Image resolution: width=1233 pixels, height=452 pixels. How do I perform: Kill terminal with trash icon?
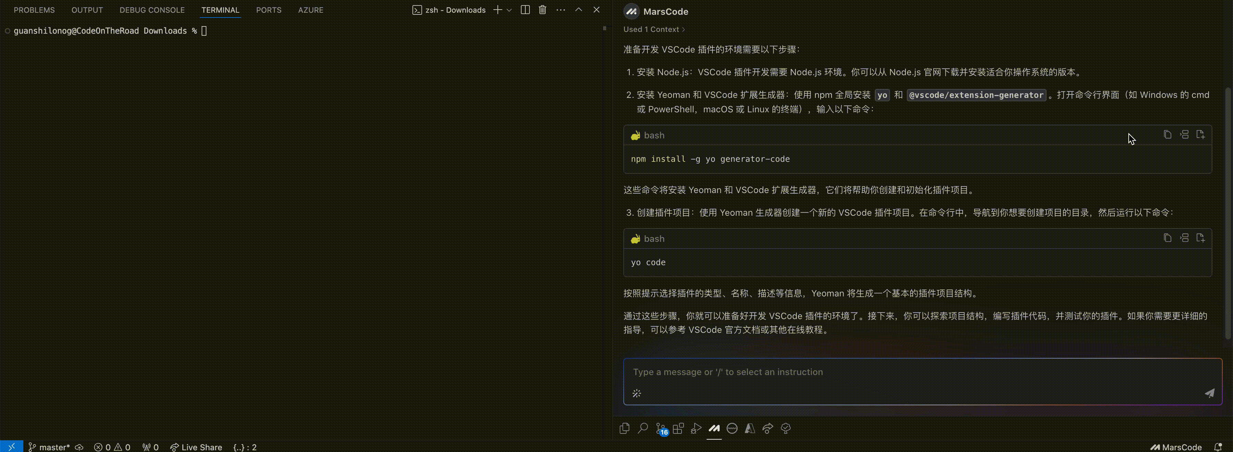[542, 10]
